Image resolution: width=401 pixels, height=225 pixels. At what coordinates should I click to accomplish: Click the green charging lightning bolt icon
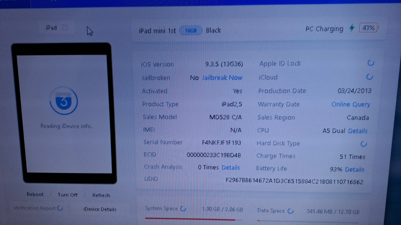352,28
